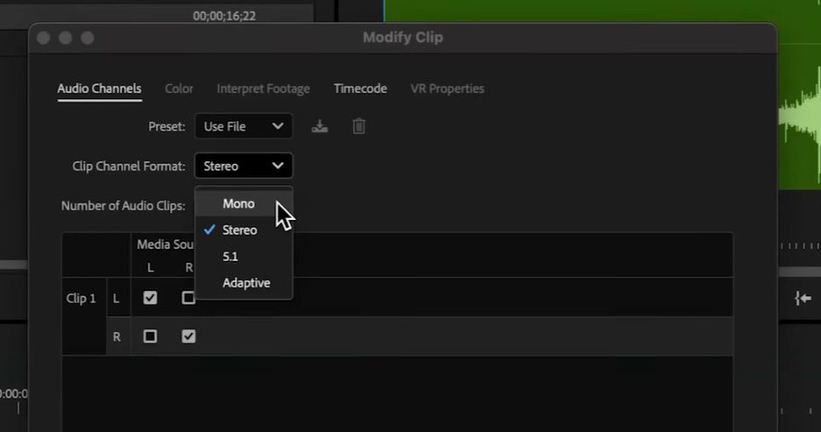Save the current audio channel preset
Viewport: 821px width, 432px height.
(320, 126)
